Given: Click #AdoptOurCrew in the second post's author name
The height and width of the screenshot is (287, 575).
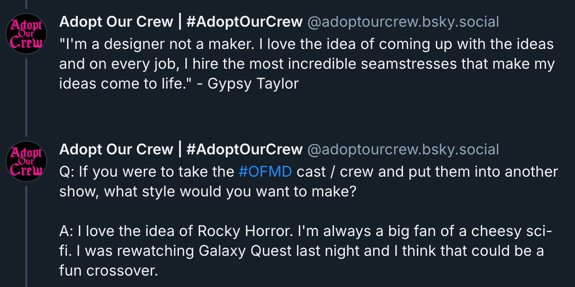Looking at the screenshot, I should [244, 149].
